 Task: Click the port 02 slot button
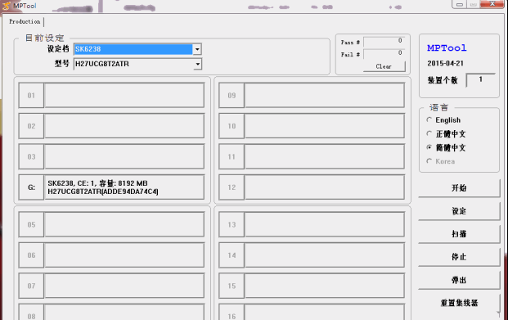(x=31, y=126)
